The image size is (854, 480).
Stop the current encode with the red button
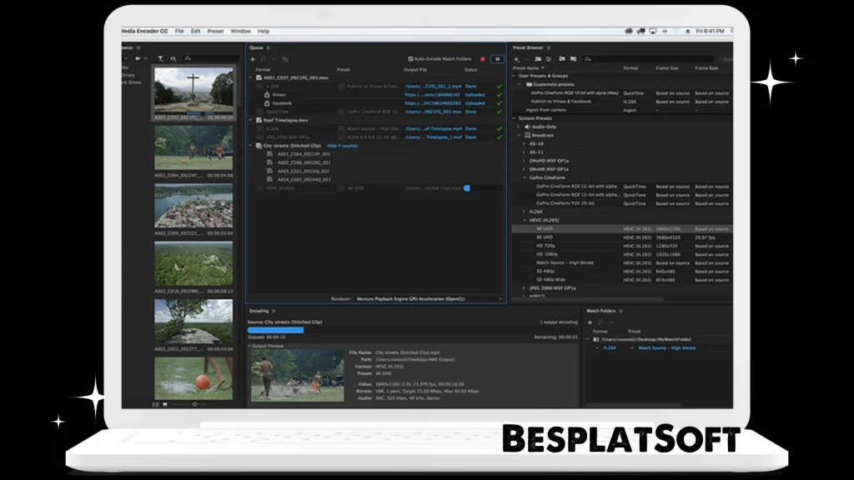click(x=482, y=58)
